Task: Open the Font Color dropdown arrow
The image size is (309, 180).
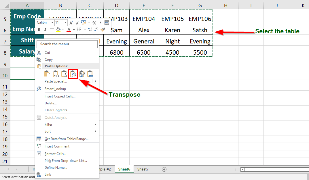Action: tap(74, 29)
